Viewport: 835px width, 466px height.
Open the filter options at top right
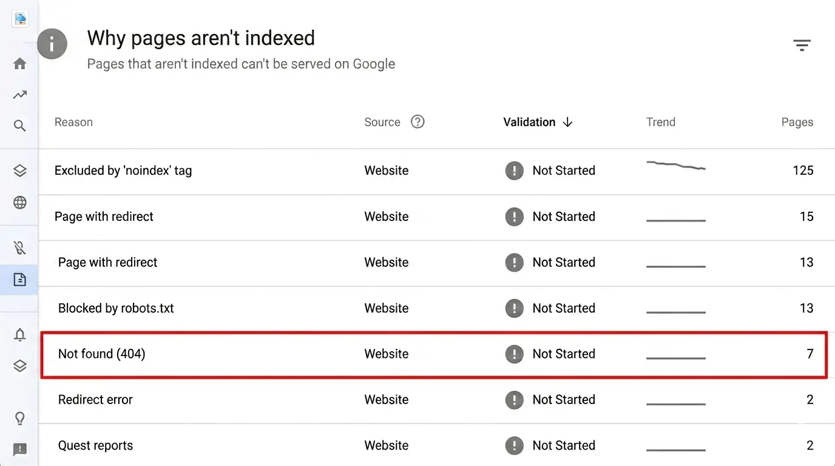coord(802,45)
